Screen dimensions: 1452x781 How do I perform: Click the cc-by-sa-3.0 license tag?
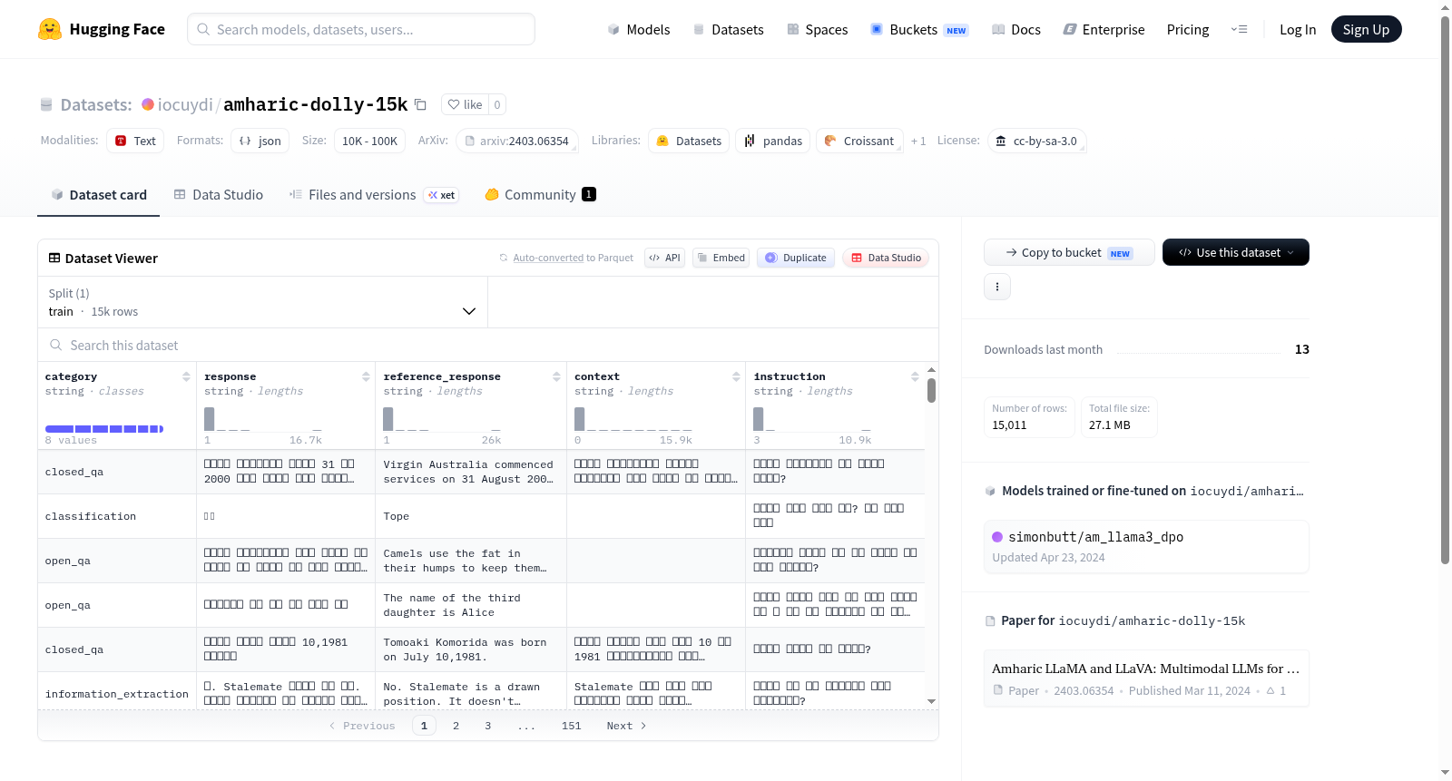1036,141
